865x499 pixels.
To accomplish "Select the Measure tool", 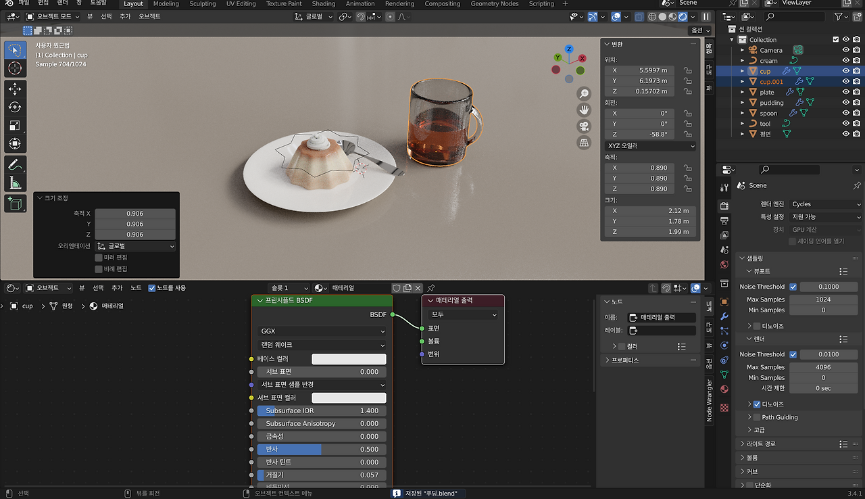I will tap(15, 183).
